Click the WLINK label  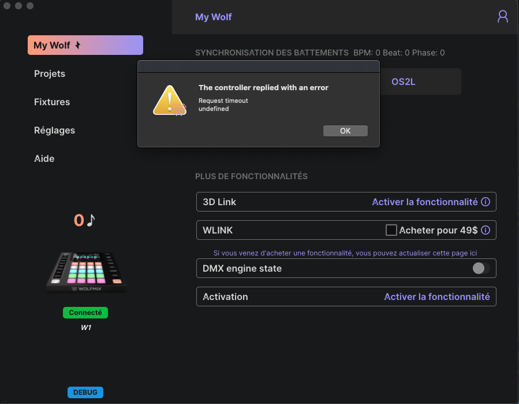(x=218, y=231)
